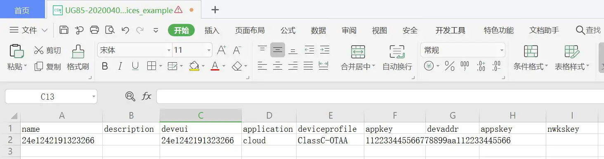Switch to the 公式 tab

click(x=288, y=30)
